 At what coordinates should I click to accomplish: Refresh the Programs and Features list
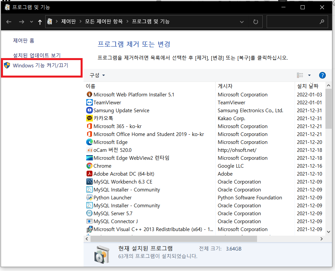[x=255, y=22]
